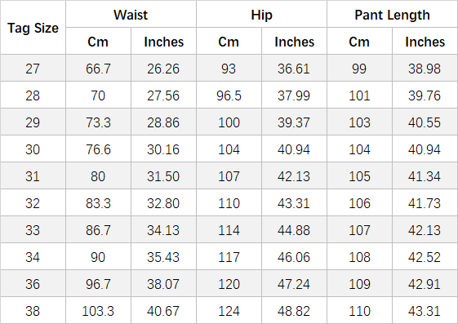The image size is (458, 324).
Task: Select pant length cell 40.55 inches
Action: 425,122
